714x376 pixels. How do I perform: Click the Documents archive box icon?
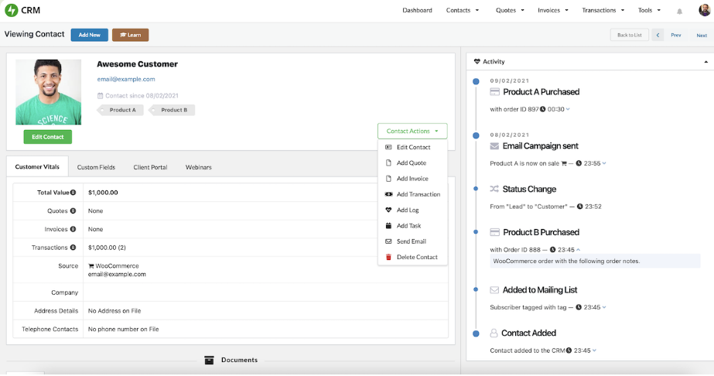click(209, 360)
